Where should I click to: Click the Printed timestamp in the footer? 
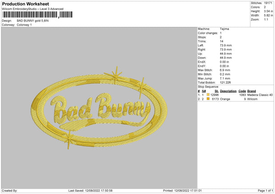pos(182,191)
